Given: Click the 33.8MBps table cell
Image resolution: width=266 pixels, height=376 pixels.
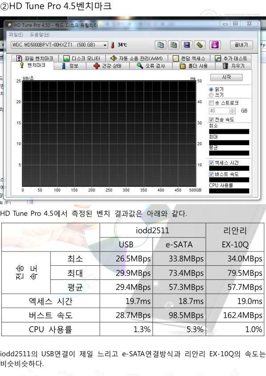Looking at the screenshot, I should (x=179, y=259).
